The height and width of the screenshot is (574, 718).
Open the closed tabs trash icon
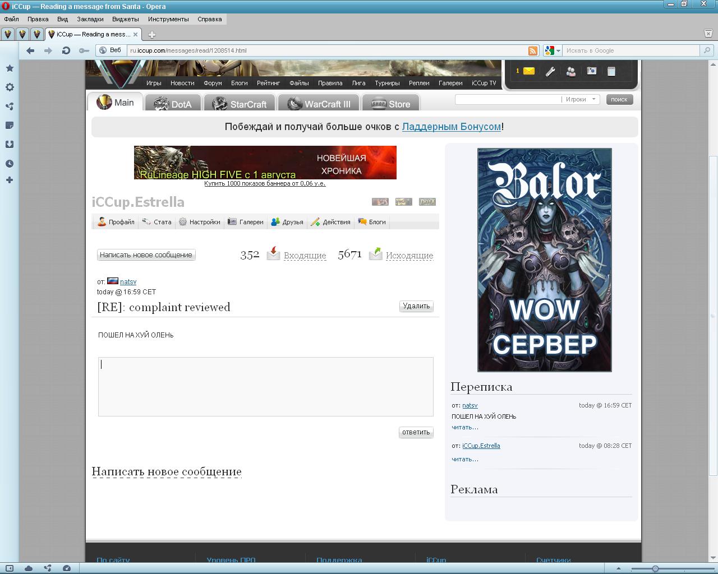coord(708,34)
